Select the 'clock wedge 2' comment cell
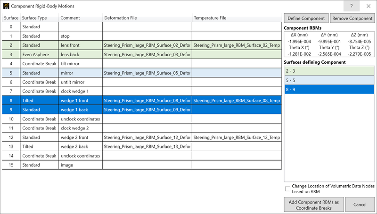377x214 pixels. pyautogui.click(x=81, y=128)
